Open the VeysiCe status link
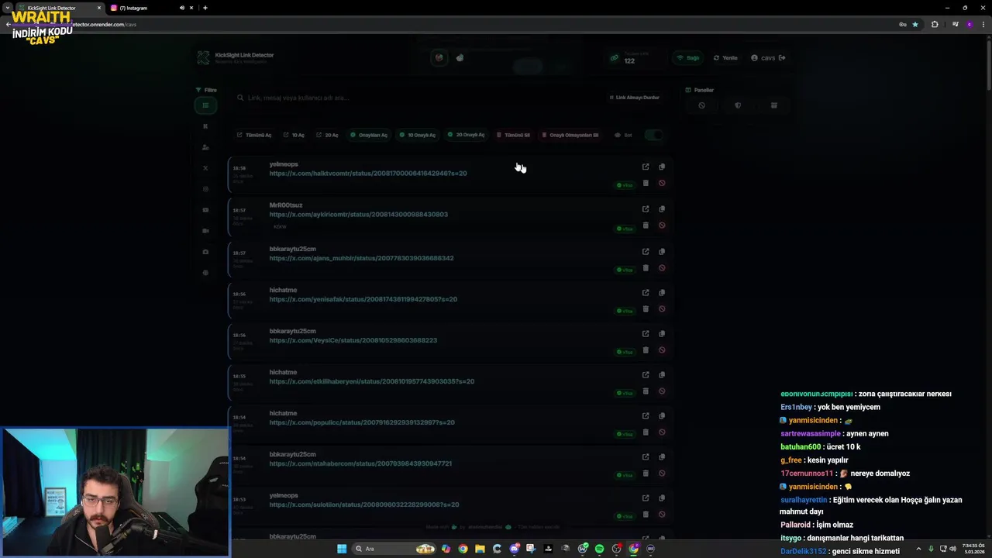Viewport: 992px width, 558px height. click(353, 340)
